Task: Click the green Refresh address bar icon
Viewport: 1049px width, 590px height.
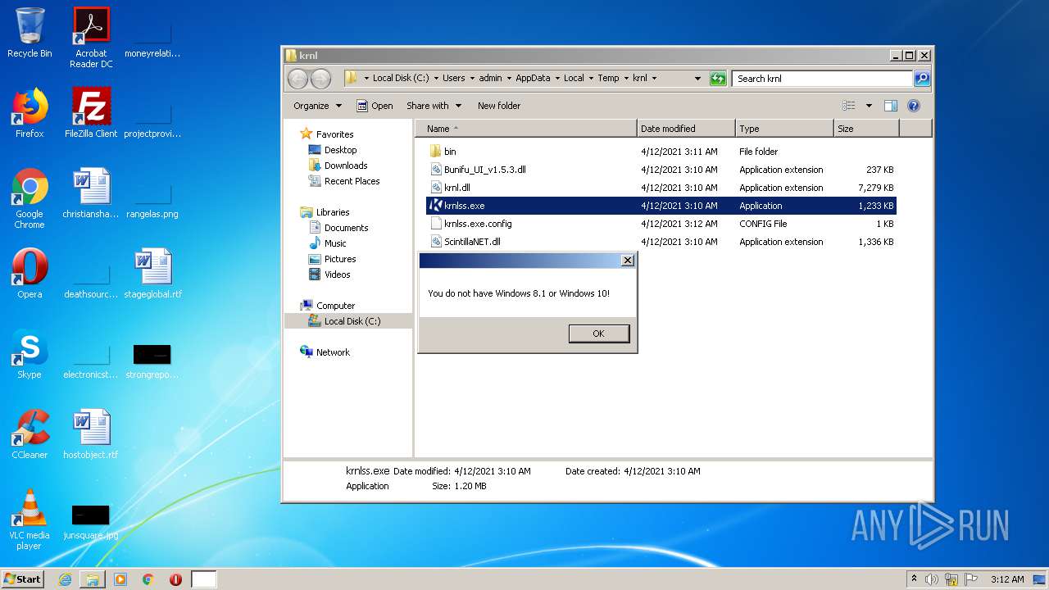Action: coord(718,79)
